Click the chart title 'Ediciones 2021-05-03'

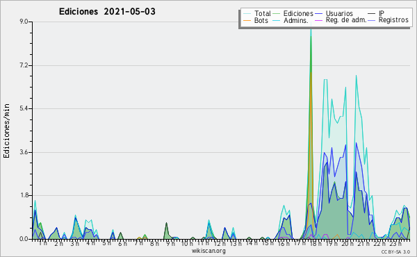click(x=107, y=12)
